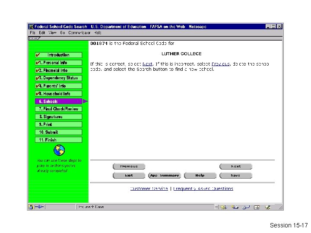Open the Help menu

(x=98, y=33)
